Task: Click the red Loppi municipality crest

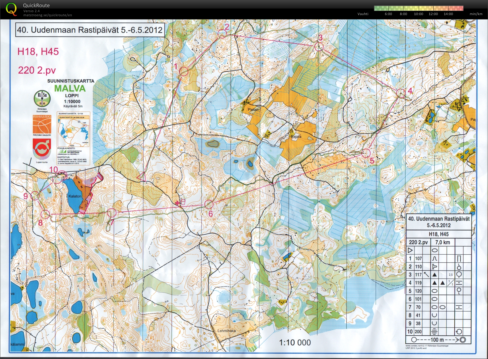Action: coord(42,149)
